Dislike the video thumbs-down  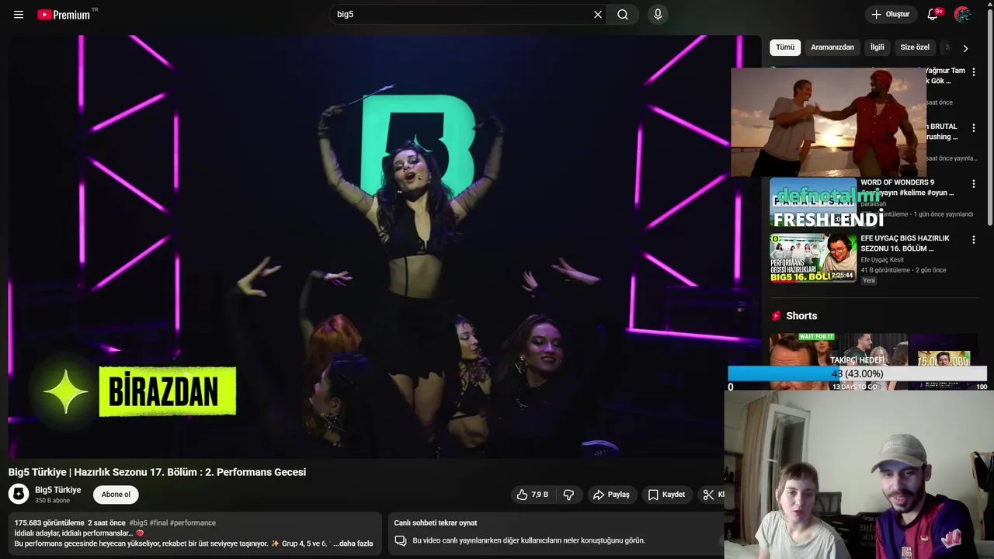(x=568, y=495)
